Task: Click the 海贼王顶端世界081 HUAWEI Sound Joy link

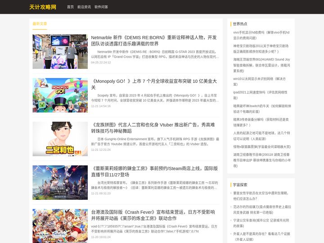Action: point(261,65)
